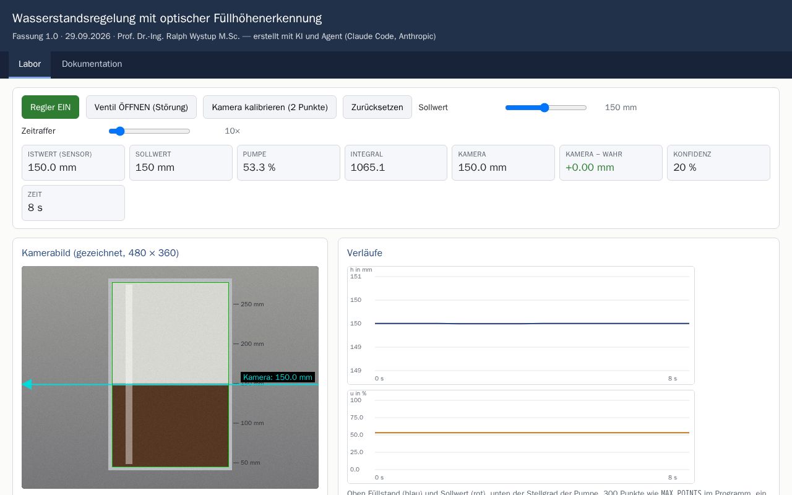Image resolution: width=792 pixels, height=495 pixels.
Task: Select the Istwert (Sensor) 150.0 mm card
Action: [x=73, y=163]
